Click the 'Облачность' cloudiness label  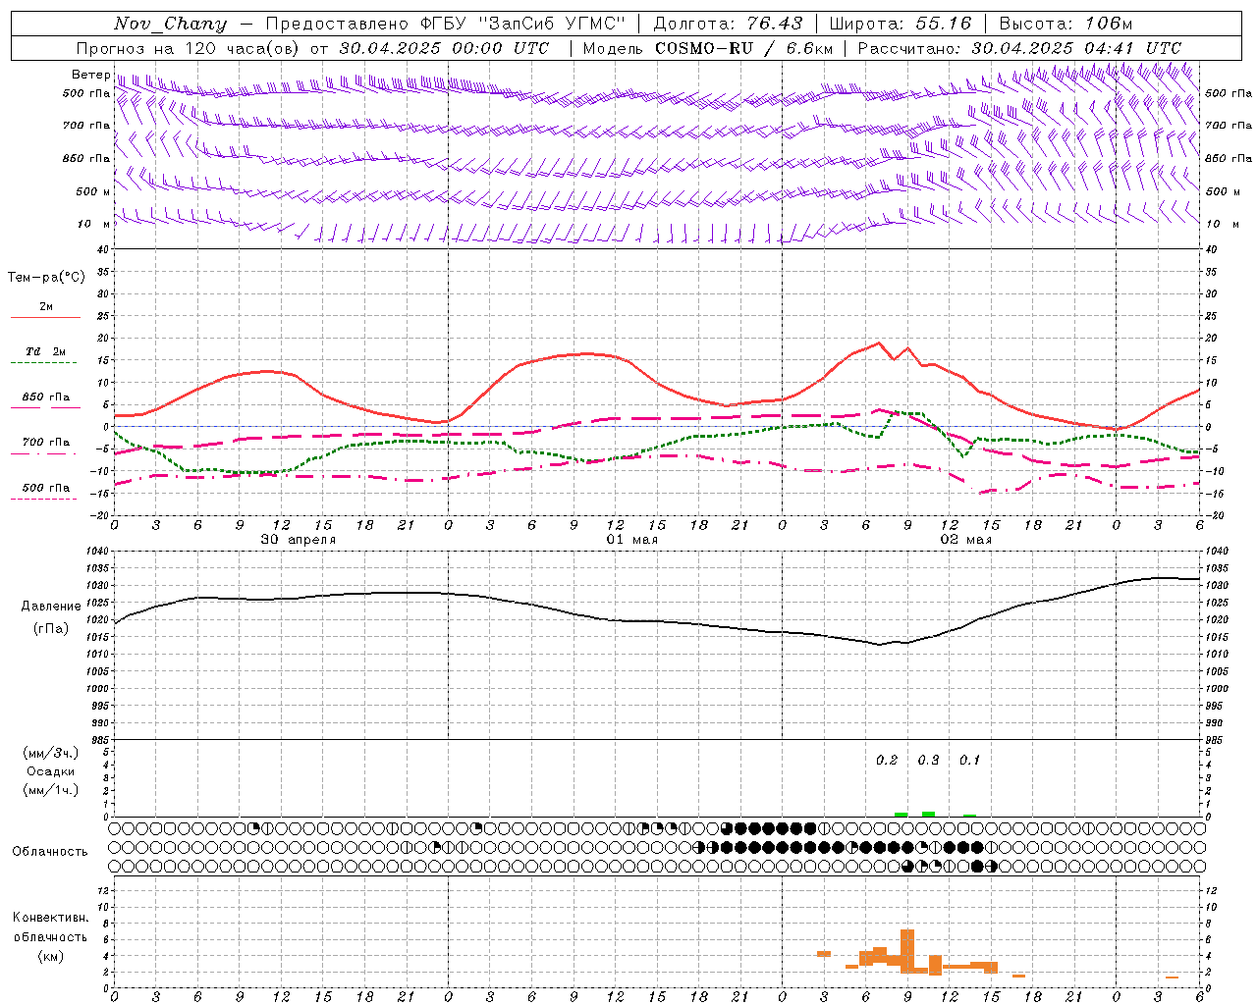pos(50,851)
